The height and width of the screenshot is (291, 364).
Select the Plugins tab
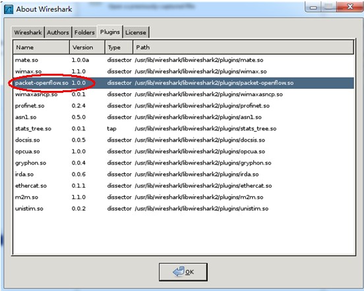pyautogui.click(x=110, y=32)
